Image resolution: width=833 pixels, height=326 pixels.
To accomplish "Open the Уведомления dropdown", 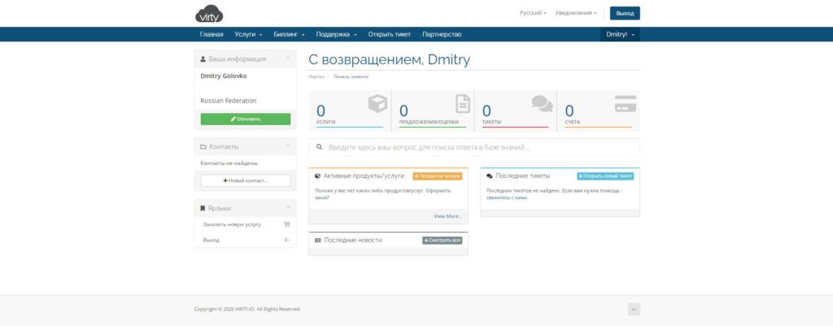I will click(575, 13).
